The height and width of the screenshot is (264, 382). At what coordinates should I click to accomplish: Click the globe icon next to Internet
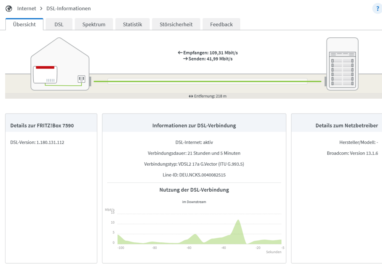[9, 8]
